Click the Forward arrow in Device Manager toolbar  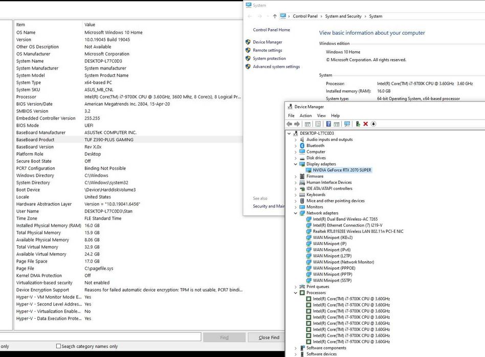(x=297, y=124)
